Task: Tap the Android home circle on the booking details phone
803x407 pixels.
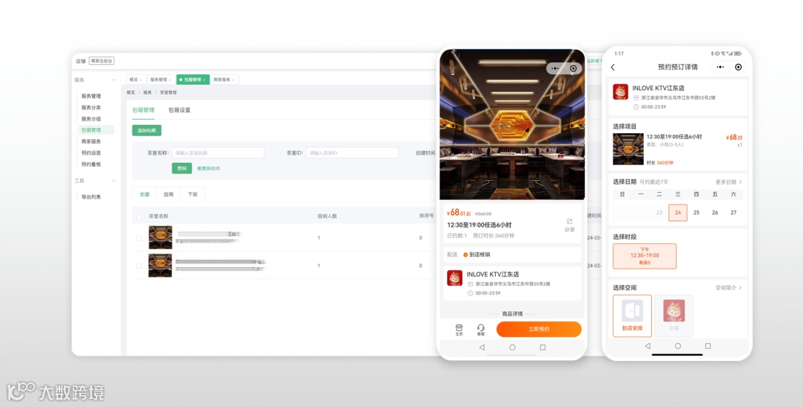Action: pyautogui.click(x=677, y=346)
